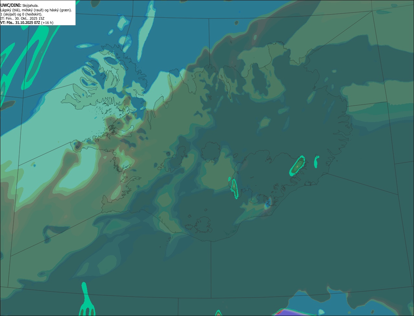Click the "UWC/DINI: Skýjahula." title line
Viewport: 414px width, 316px height.
click(x=19, y=5)
